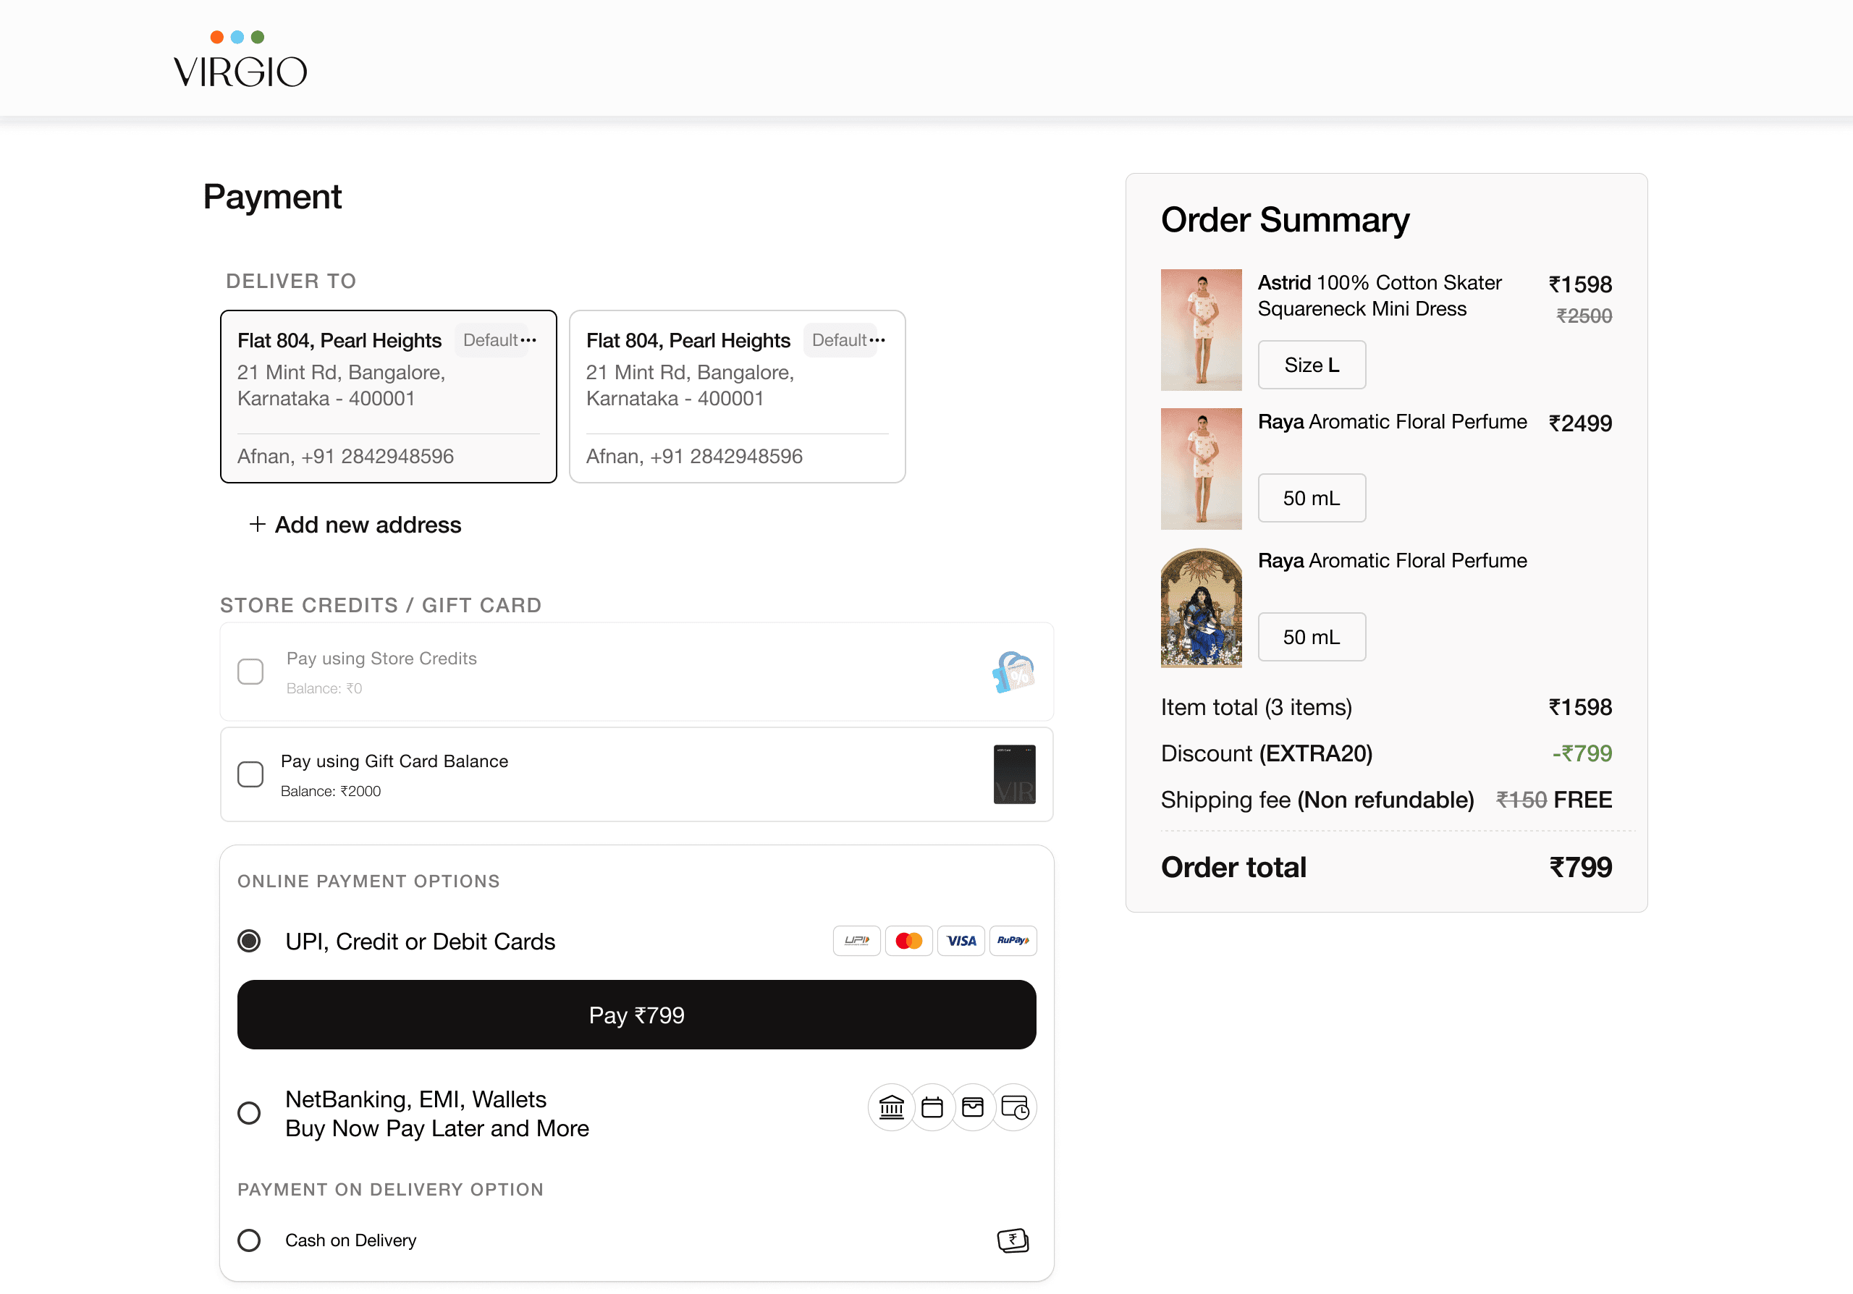Screen dimensions: 1853x1294
Task: Click the 50 mL chip of ₹2499 perfume
Action: [x=1312, y=498]
